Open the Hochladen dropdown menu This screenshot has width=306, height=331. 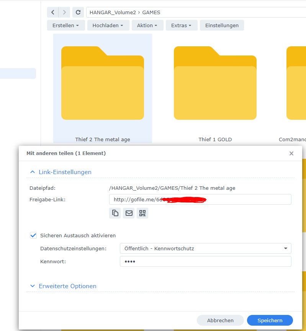(x=108, y=25)
